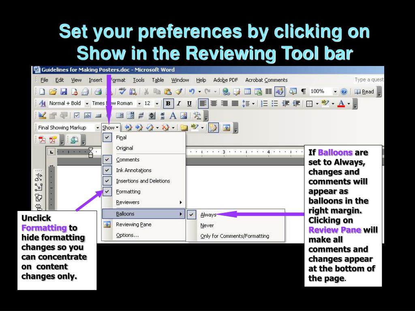Go to Next change in Reviewing toolbar
The width and height of the screenshot is (415, 311).
click(139, 128)
